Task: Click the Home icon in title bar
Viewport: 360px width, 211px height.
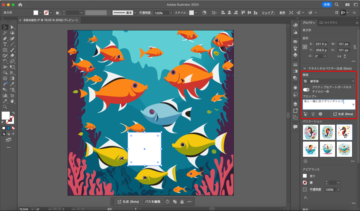Action: [20, 4]
